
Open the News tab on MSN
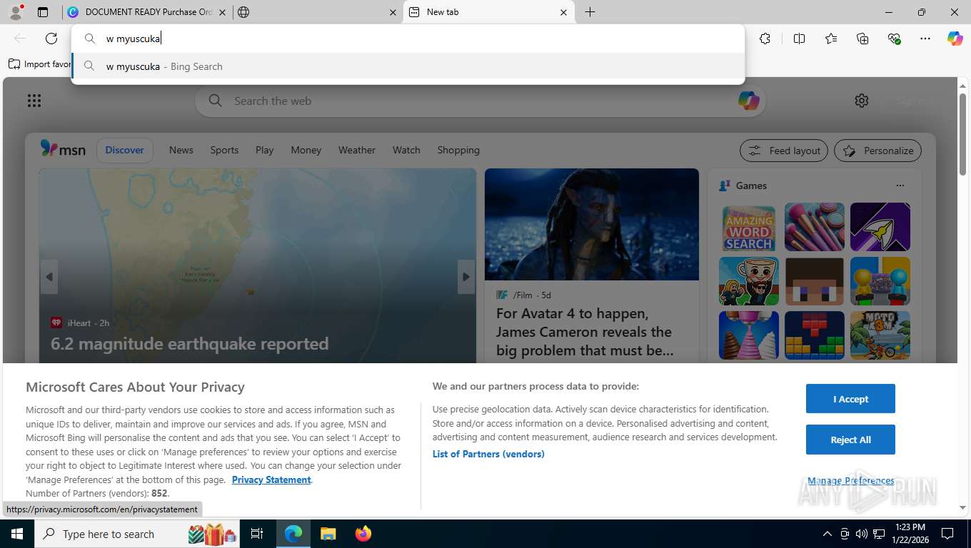point(181,150)
